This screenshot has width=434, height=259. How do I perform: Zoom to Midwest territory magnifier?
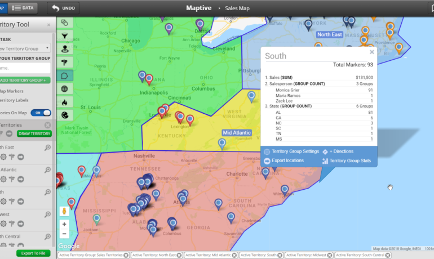tap(47, 214)
